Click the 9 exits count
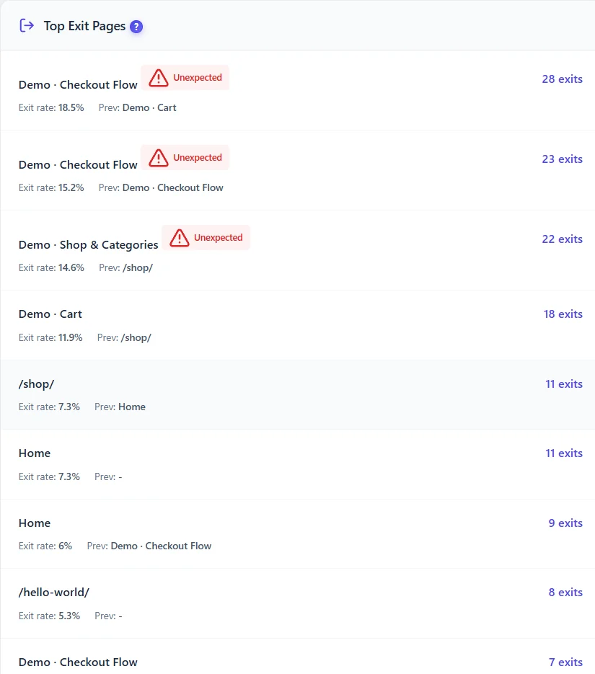 point(565,523)
